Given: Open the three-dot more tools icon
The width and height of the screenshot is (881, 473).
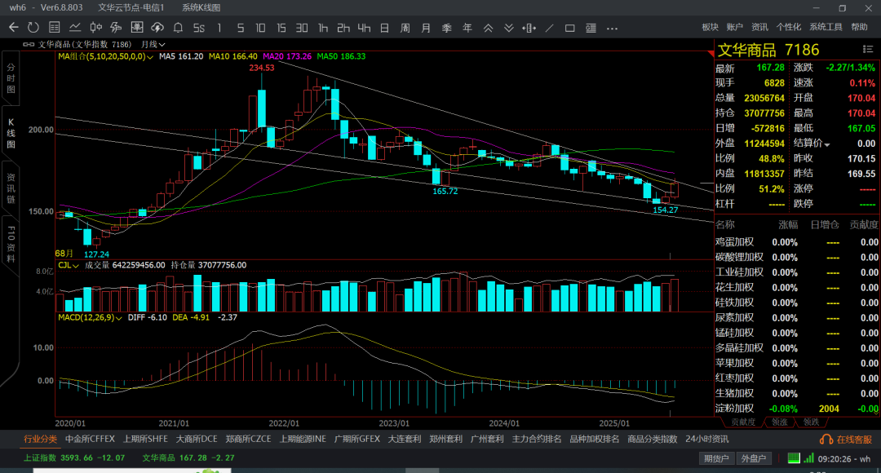Looking at the screenshot, I should point(613,28).
